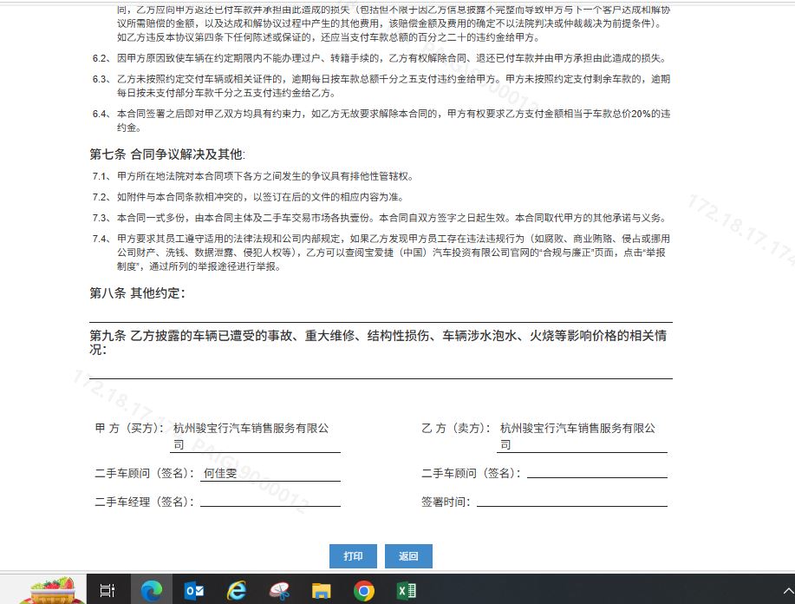Click the 签署时间 label
This screenshot has height=604, width=795.
coord(446,502)
